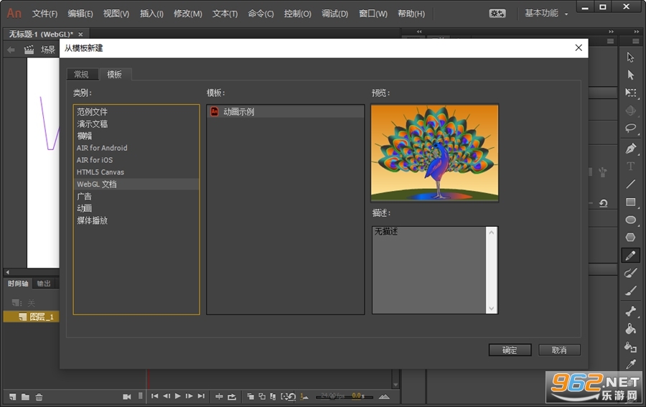This screenshot has width=646, height=407.
Task: Close the 从模板新建 dialog
Action: tap(579, 48)
